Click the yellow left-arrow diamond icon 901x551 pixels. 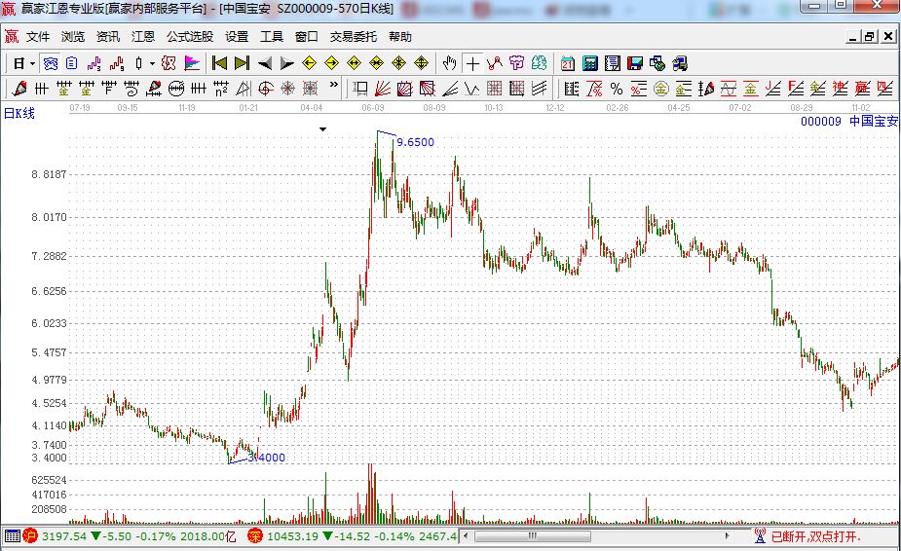click(x=309, y=63)
